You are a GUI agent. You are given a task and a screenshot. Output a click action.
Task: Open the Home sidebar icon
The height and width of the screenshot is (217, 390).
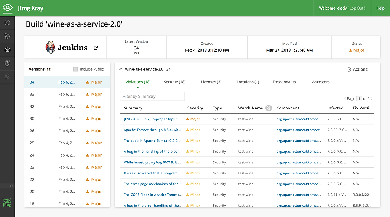[x=8, y=22]
